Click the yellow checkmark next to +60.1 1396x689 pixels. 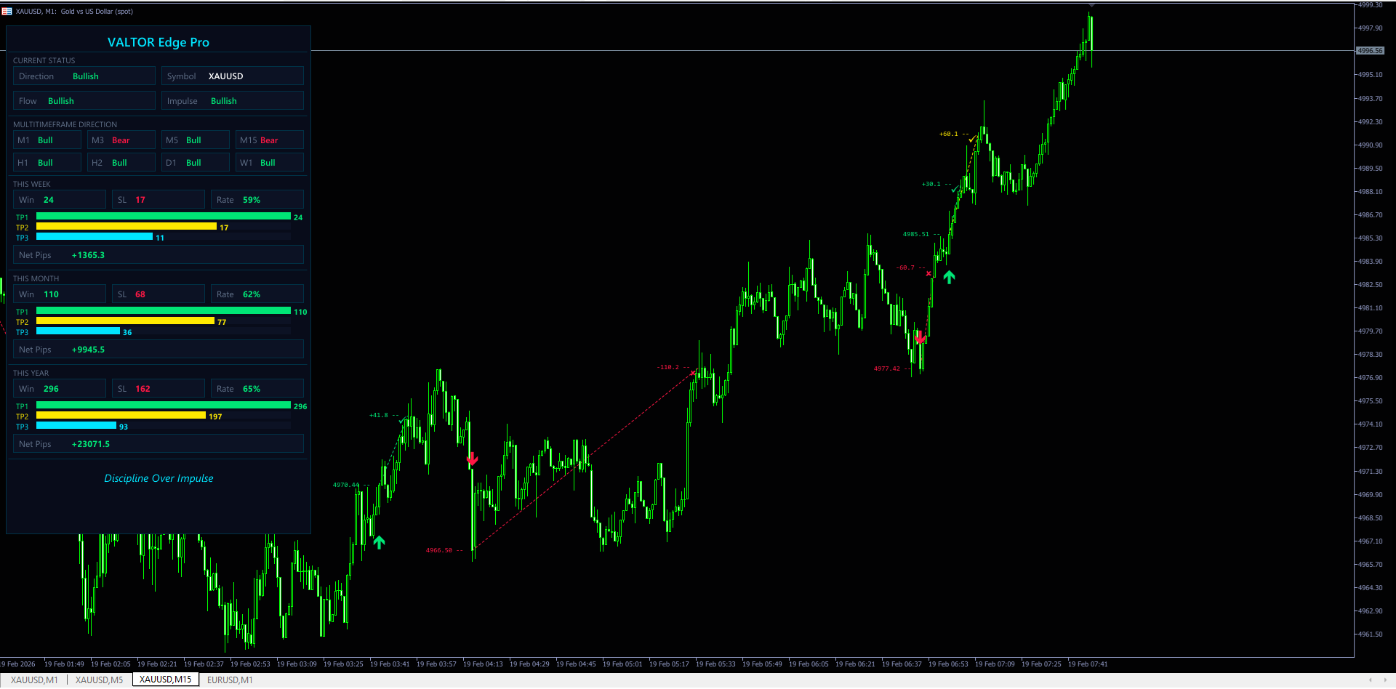click(973, 139)
